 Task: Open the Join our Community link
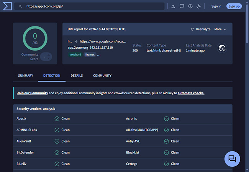pos(33,93)
